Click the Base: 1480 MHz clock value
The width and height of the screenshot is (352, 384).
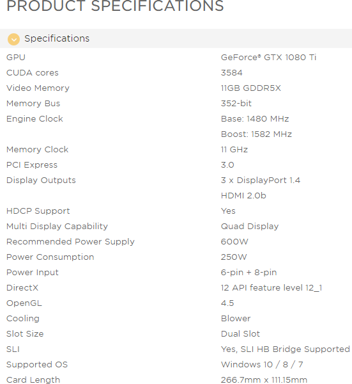tap(255, 119)
